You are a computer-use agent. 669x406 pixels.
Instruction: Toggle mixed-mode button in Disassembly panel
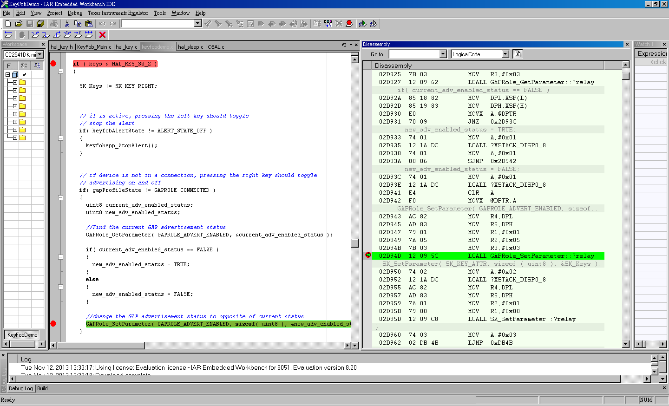pos(517,54)
